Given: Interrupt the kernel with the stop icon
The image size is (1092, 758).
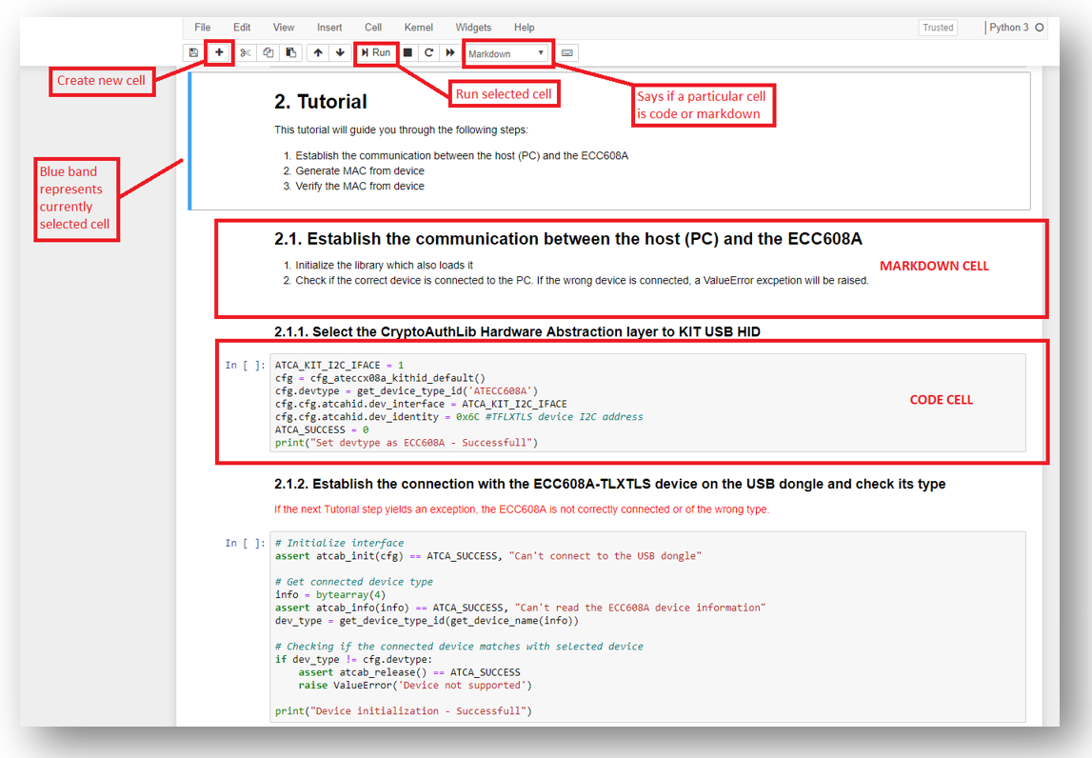Looking at the screenshot, I should coord(407,53).
